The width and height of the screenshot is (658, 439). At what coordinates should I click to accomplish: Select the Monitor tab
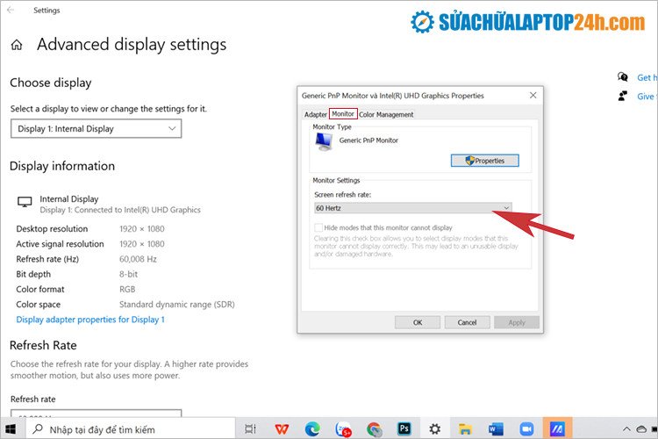[343, 114]
